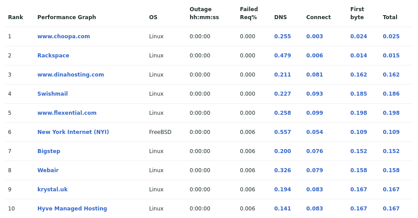Screen dimensions: 418x218
Task: Click Connect value 0.006 for Rackspace
Action: [315, 56]
